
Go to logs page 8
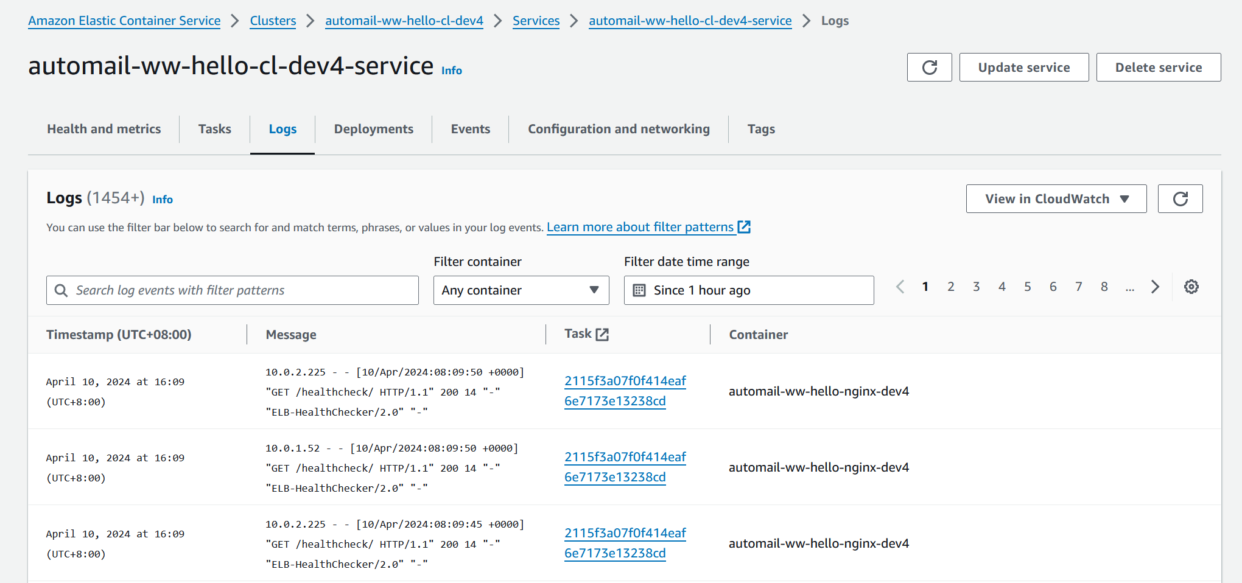[1104, 287]
